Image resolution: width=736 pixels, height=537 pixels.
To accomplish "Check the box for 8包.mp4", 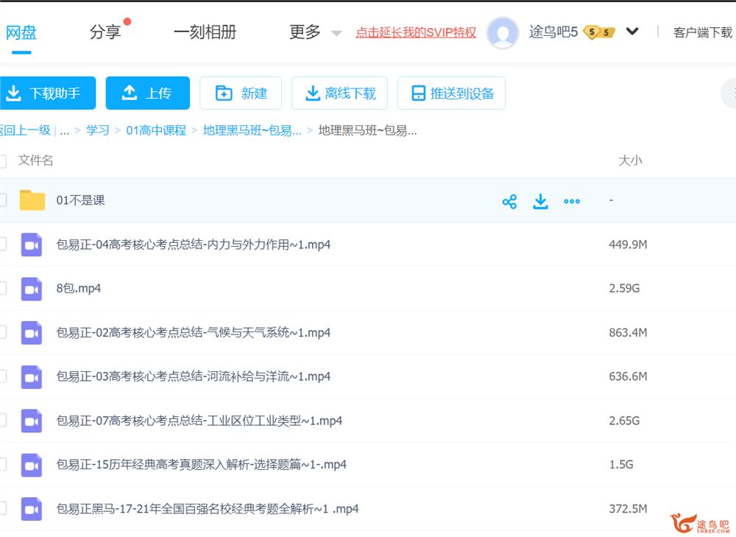I will (x=3, y=289).
